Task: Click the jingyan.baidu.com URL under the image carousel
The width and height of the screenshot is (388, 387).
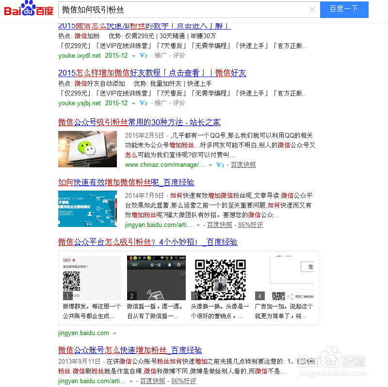Action: (83, 333)
